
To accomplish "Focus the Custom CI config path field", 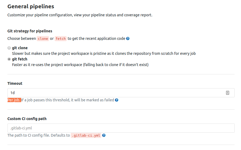I will pyautogui.click(x=121, y=128).
